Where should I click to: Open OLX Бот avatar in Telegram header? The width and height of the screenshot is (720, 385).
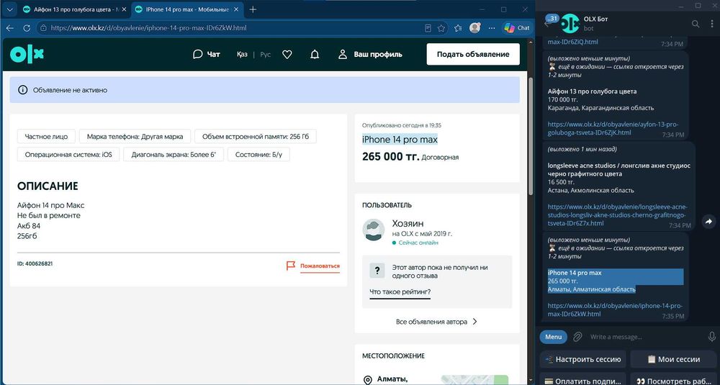pos(570,24)
